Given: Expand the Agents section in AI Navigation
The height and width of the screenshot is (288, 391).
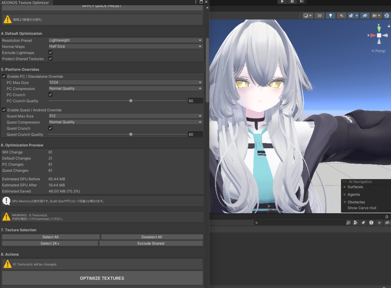Looking at the screenshot, I should point(345,194).
